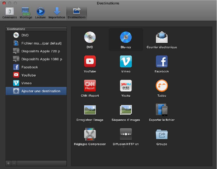
Task: Click the Facebook icon in the grid
Action: click(x=162, y=61)
